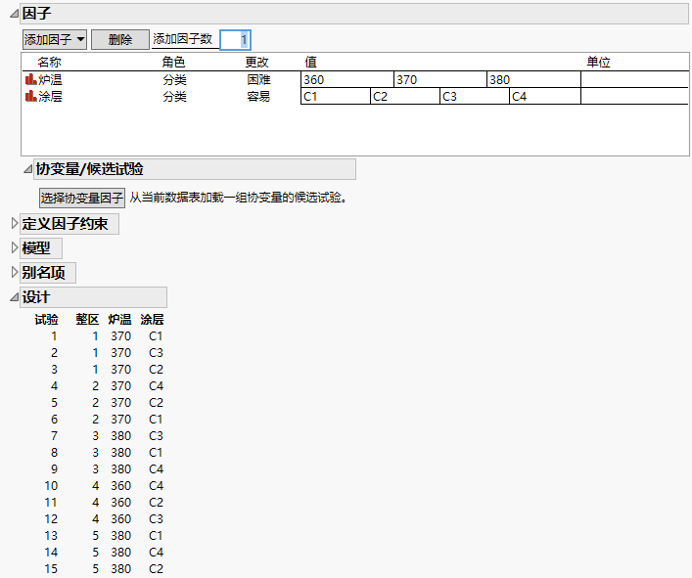Click 困难 change setting for 炉温
Image resolution: width=692 pixels, height=578 pixels.
(x=258, y=80)
